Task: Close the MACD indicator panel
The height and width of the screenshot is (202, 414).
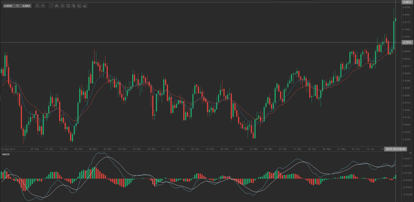Action: [411, 153]
